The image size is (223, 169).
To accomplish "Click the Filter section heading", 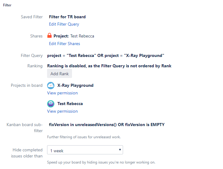I will tap(7, 5).
